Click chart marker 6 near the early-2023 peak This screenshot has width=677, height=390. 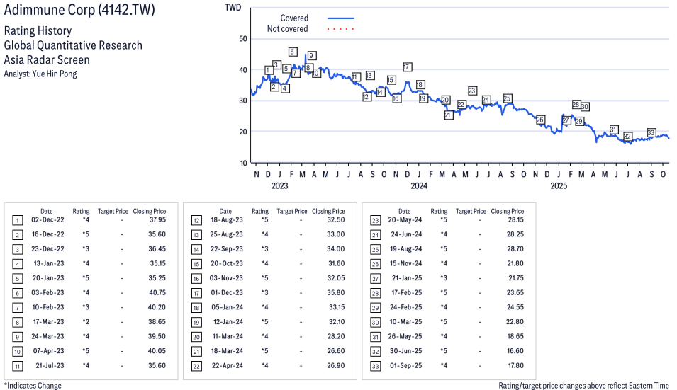click(x=292, y=52)
